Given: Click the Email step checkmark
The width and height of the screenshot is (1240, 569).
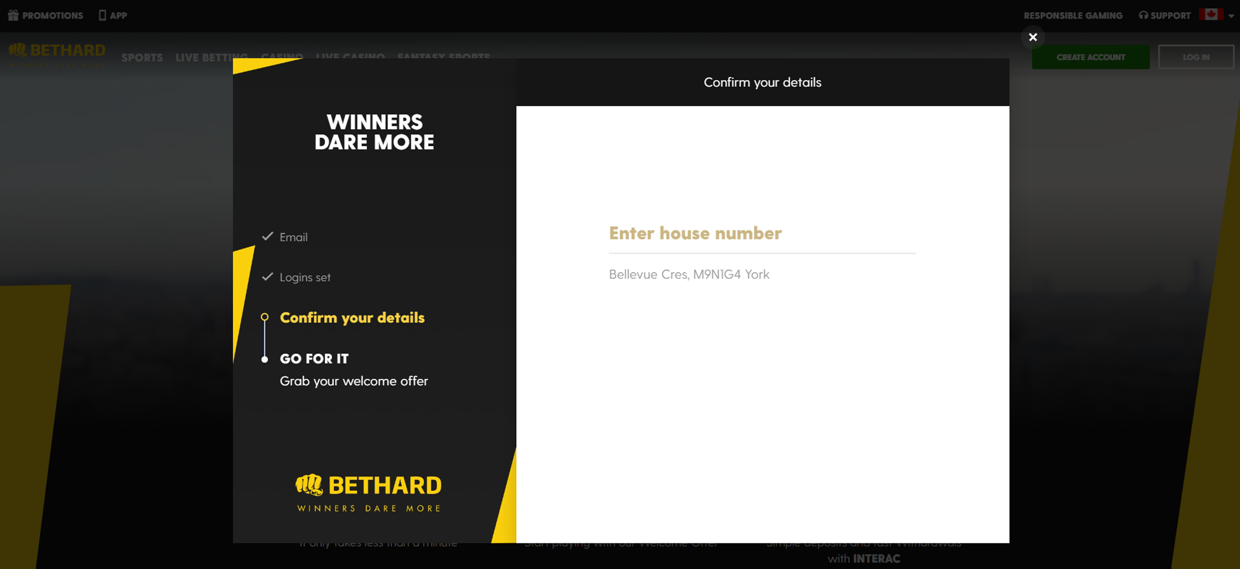Looking at the screenshot, I should tap(267, 236).
